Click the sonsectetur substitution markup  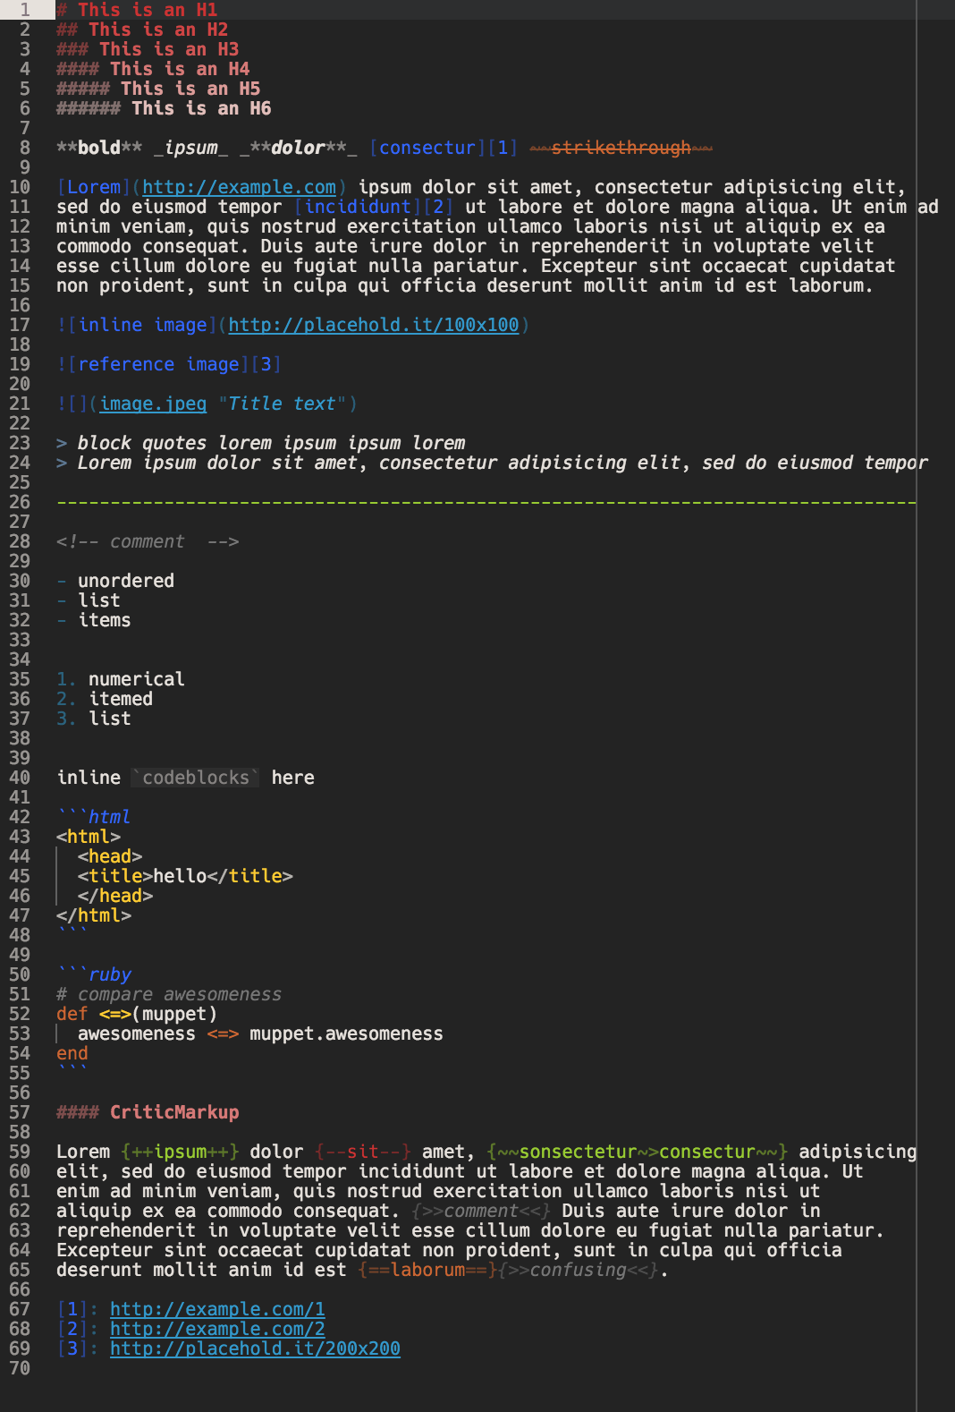point(638,1152)
